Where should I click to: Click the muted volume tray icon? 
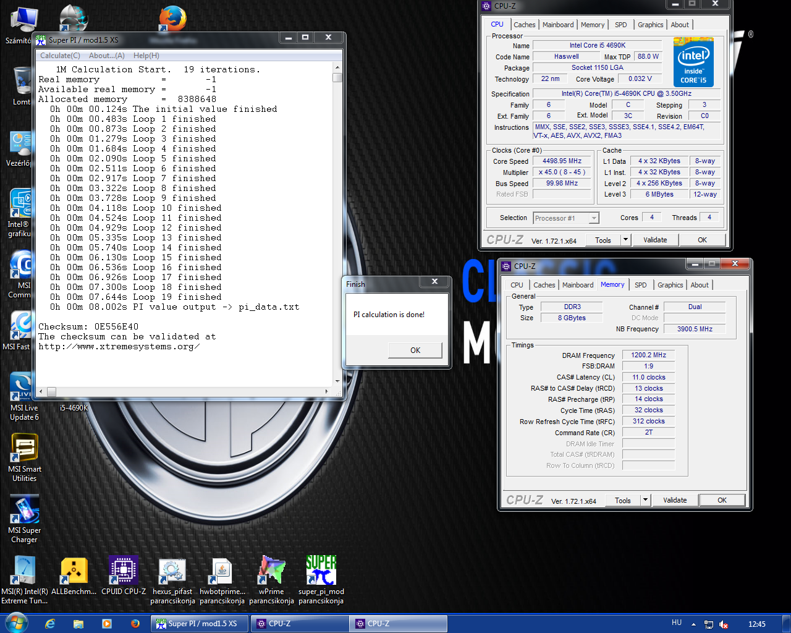[724, 624]
